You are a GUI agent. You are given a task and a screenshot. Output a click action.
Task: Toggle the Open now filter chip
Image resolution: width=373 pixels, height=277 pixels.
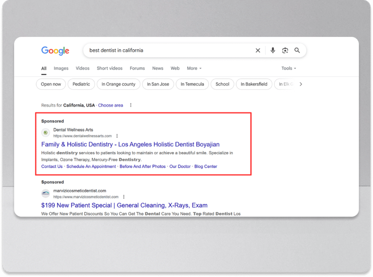(x=51, y=84)
